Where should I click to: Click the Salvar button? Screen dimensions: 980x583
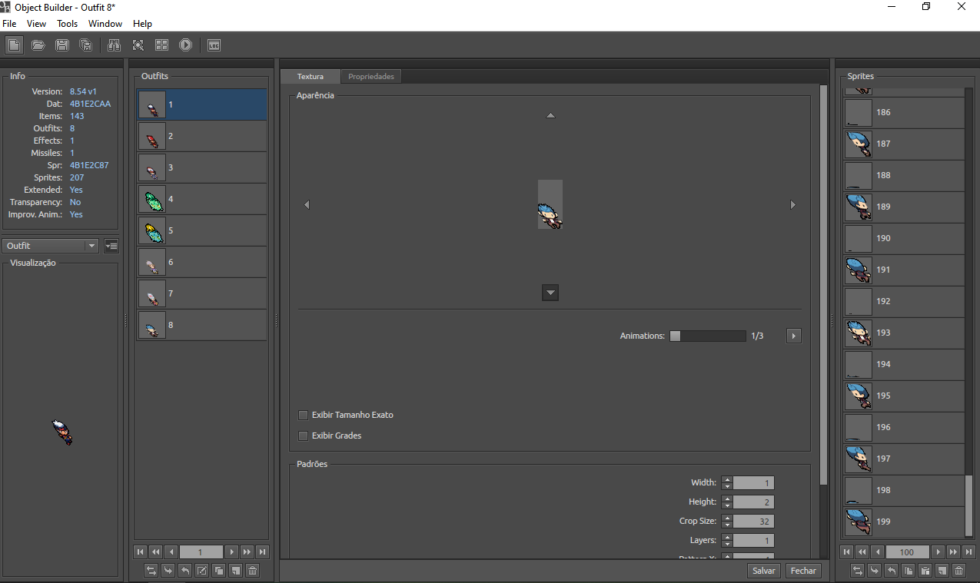[x=764, y=571]
